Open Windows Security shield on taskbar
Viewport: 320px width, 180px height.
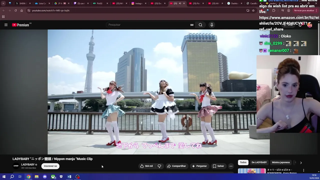click(x=61, y=177)
